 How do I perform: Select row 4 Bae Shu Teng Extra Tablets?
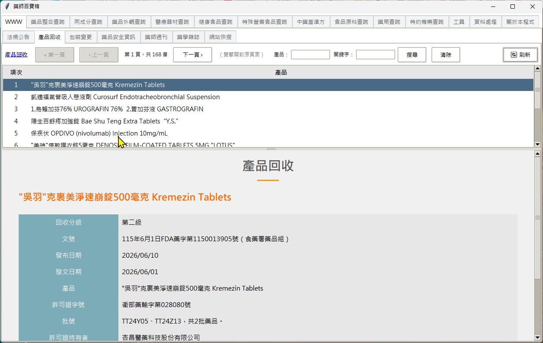click(x=268, y=121)
